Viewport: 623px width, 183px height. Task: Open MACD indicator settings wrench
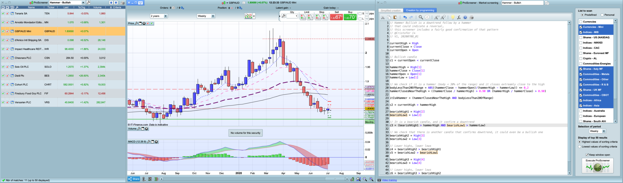148,142
